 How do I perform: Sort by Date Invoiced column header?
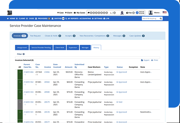point(57,66)
